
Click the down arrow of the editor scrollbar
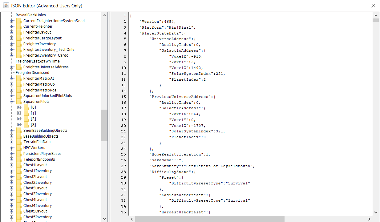(x=376, y=212)
